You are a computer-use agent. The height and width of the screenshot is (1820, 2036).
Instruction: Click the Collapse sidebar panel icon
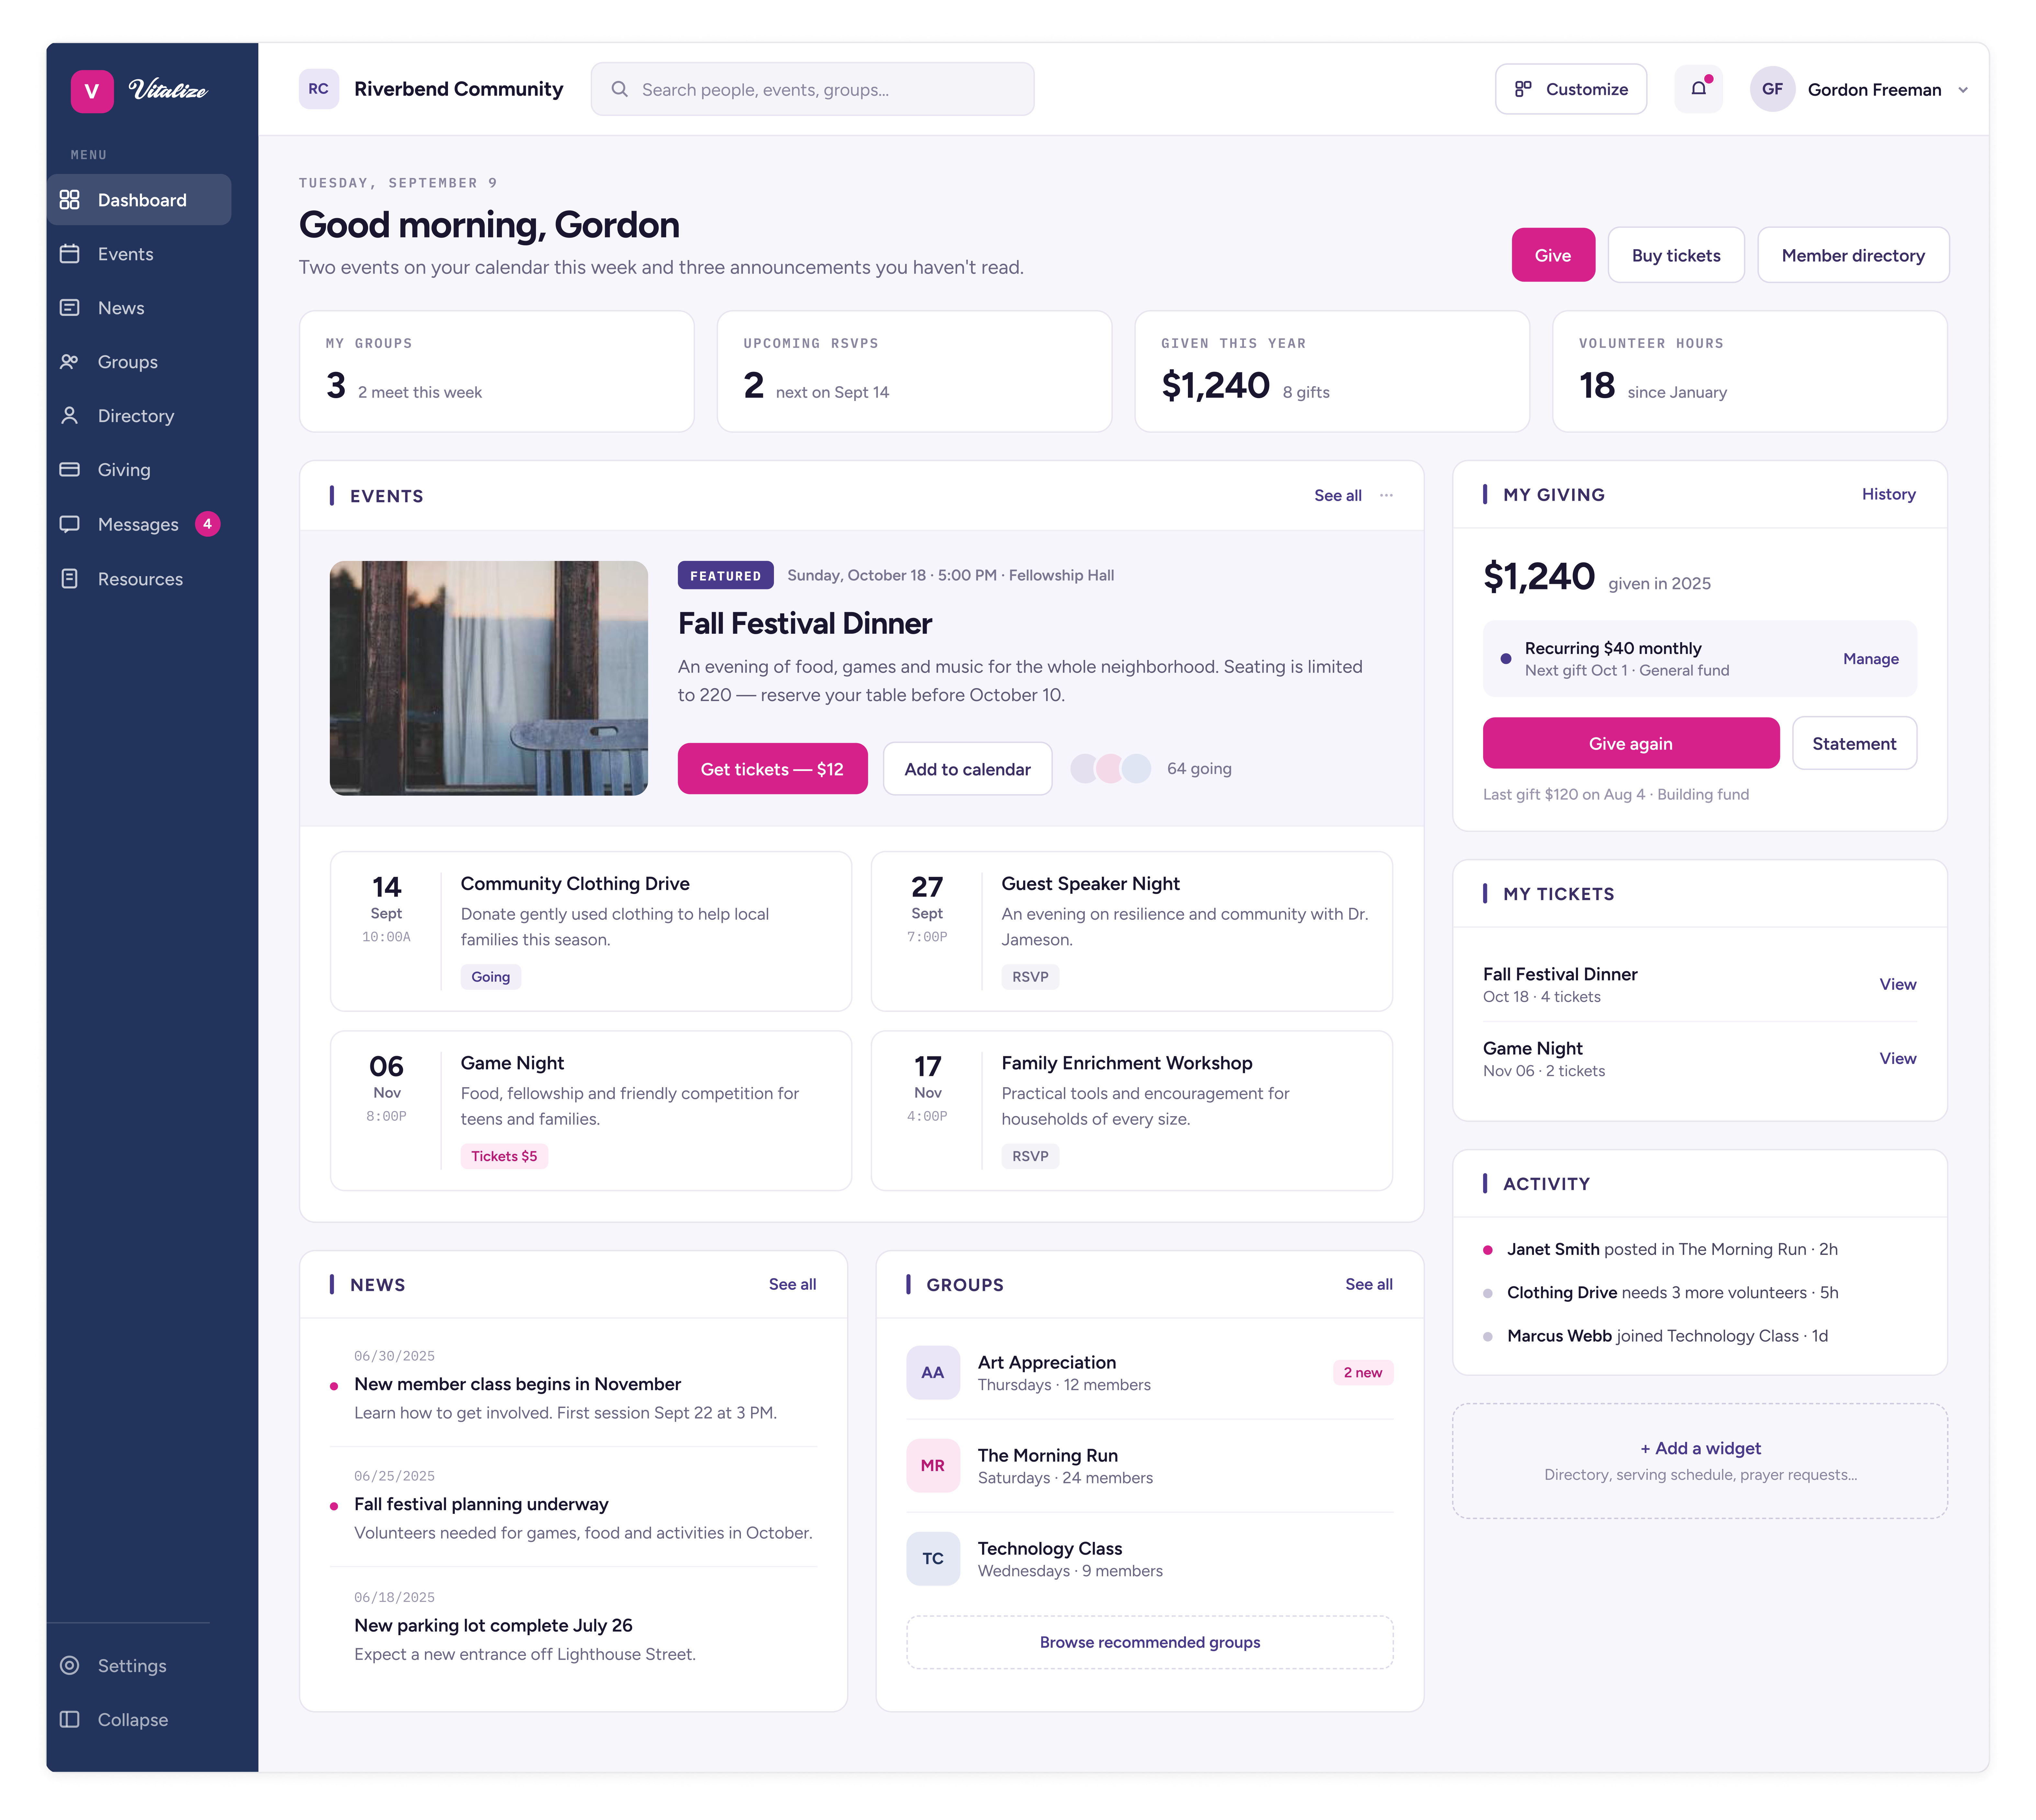[69, 1719]
